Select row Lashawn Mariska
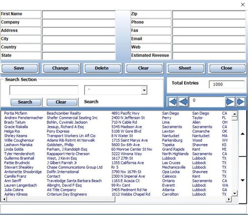 117,145
